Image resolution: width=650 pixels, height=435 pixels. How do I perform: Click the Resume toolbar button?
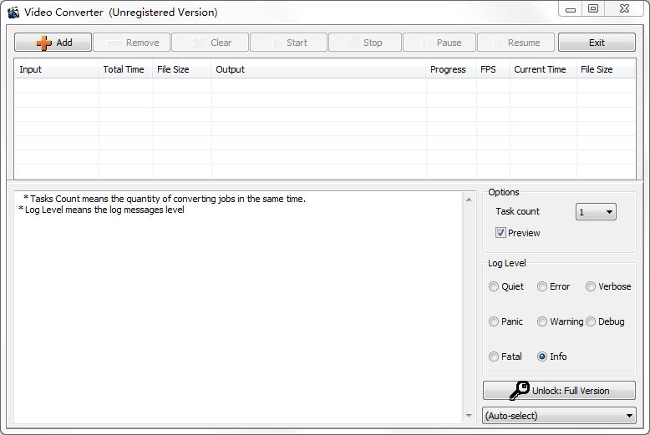coord(515,43)
